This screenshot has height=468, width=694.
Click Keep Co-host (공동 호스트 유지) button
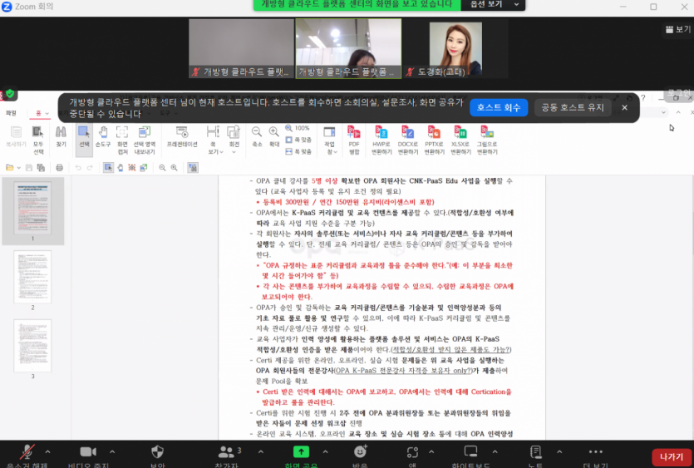click(573, 107)
